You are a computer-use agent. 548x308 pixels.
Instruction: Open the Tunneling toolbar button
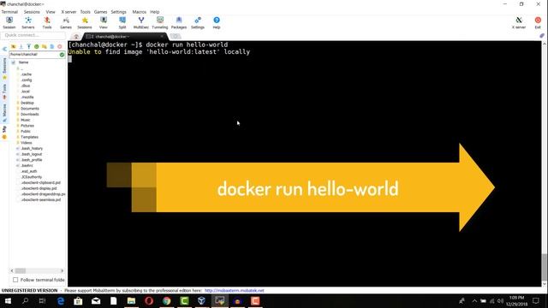point(160,23)
